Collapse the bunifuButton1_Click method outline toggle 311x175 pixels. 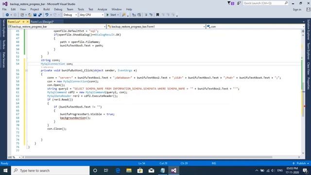[27, 70]
